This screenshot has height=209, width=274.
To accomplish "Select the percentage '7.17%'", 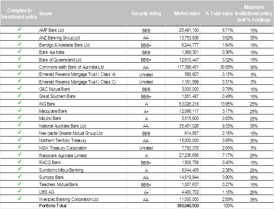I will [x=228, y=155].
